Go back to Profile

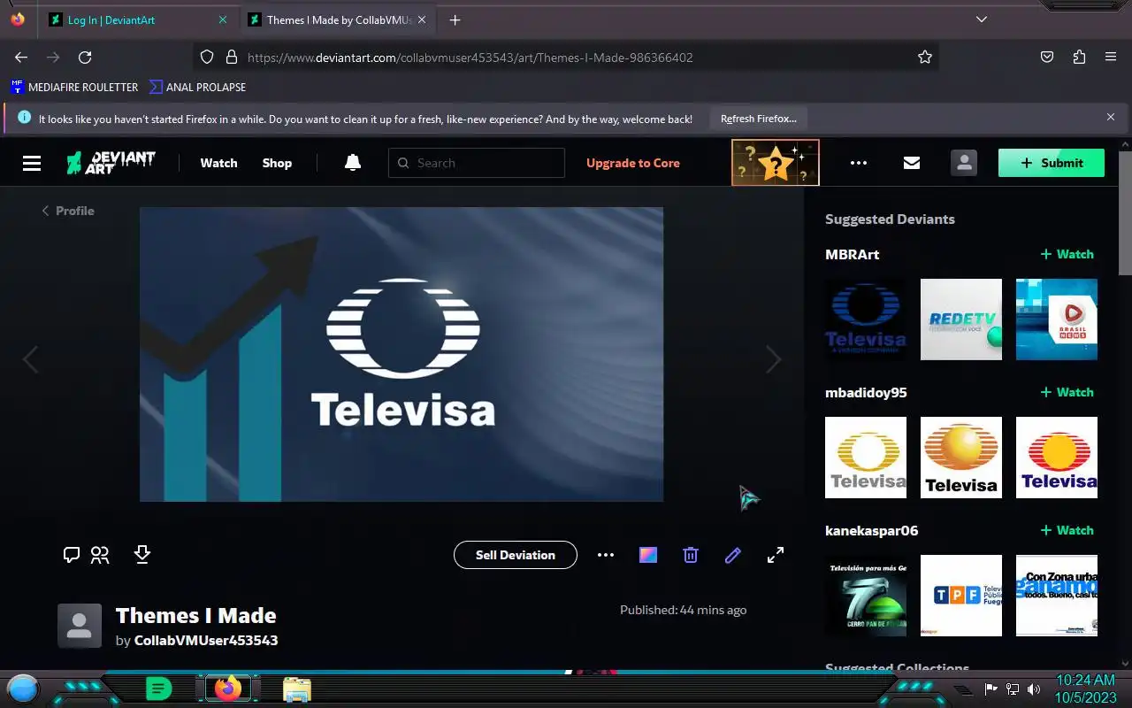(x=68, y=211)
